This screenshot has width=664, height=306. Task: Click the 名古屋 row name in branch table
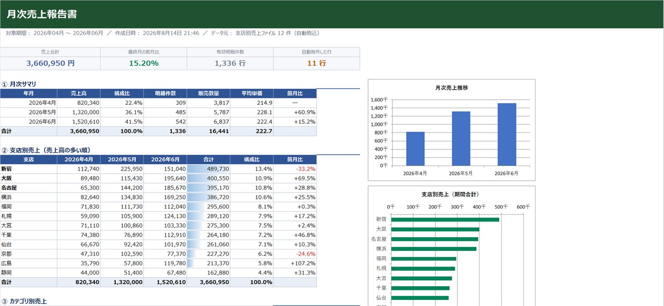tap(28, 188)
